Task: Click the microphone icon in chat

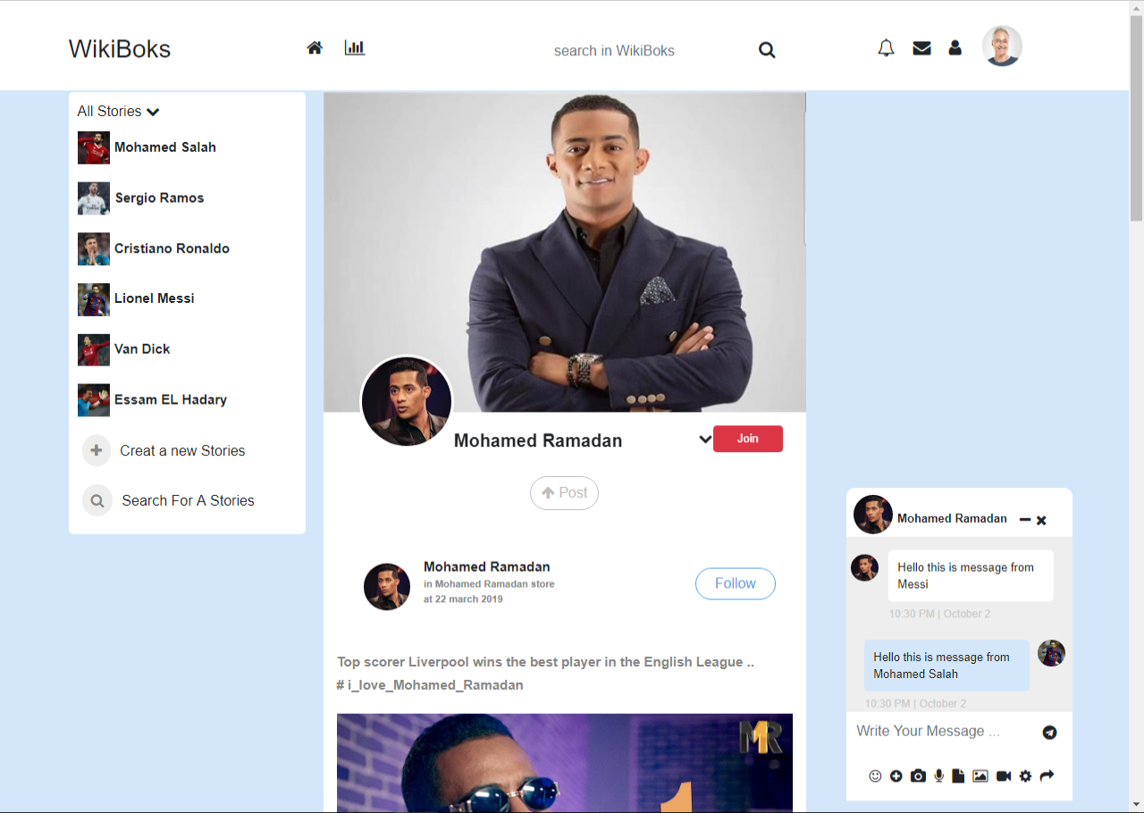Action: coord(938,776)
